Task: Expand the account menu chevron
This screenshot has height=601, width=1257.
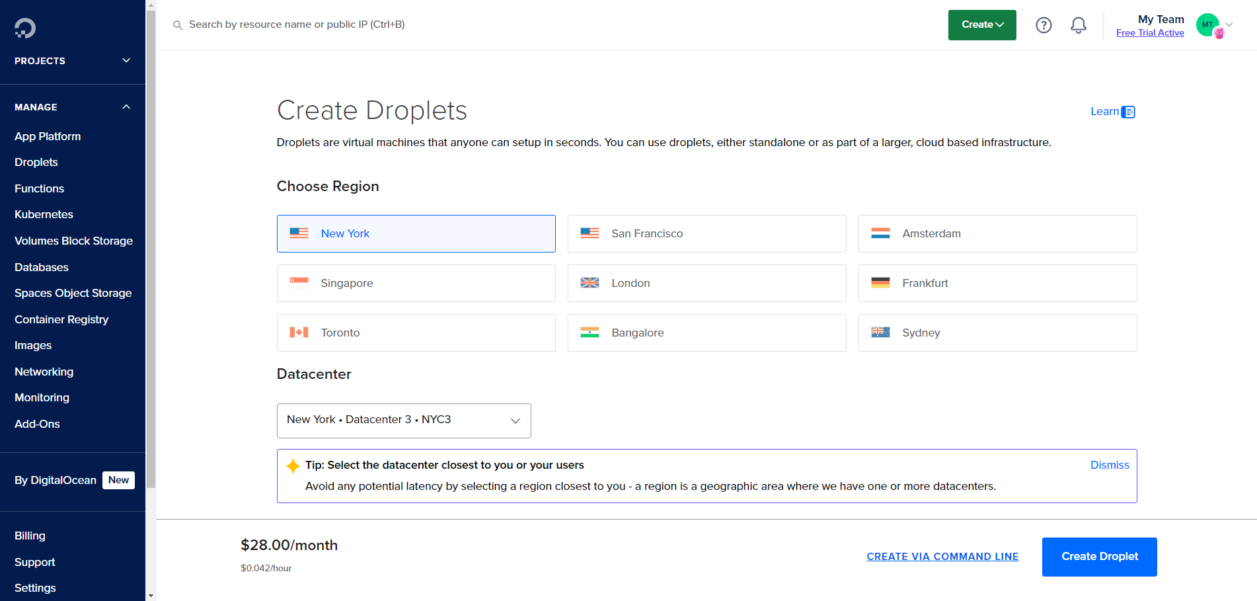Action: pyautogui.click(x=1229, y=24)
